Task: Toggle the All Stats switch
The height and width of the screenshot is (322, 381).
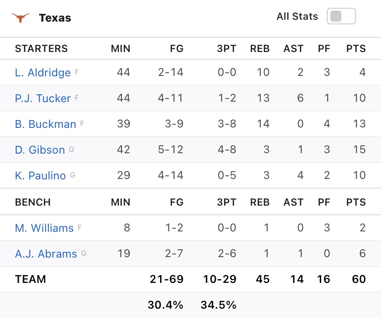Action: point(341,17)
